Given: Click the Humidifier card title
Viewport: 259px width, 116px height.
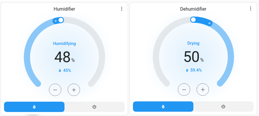Looking at the screenshot, I should coord(64,9).
